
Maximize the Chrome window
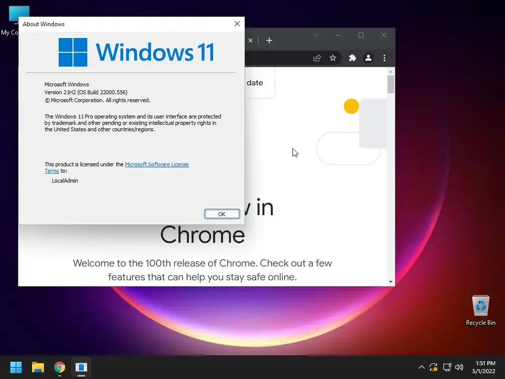coord(361,35)
